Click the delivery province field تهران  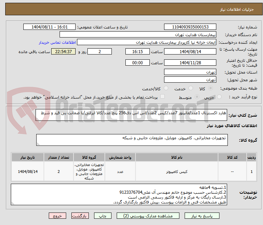coord(190,72)
